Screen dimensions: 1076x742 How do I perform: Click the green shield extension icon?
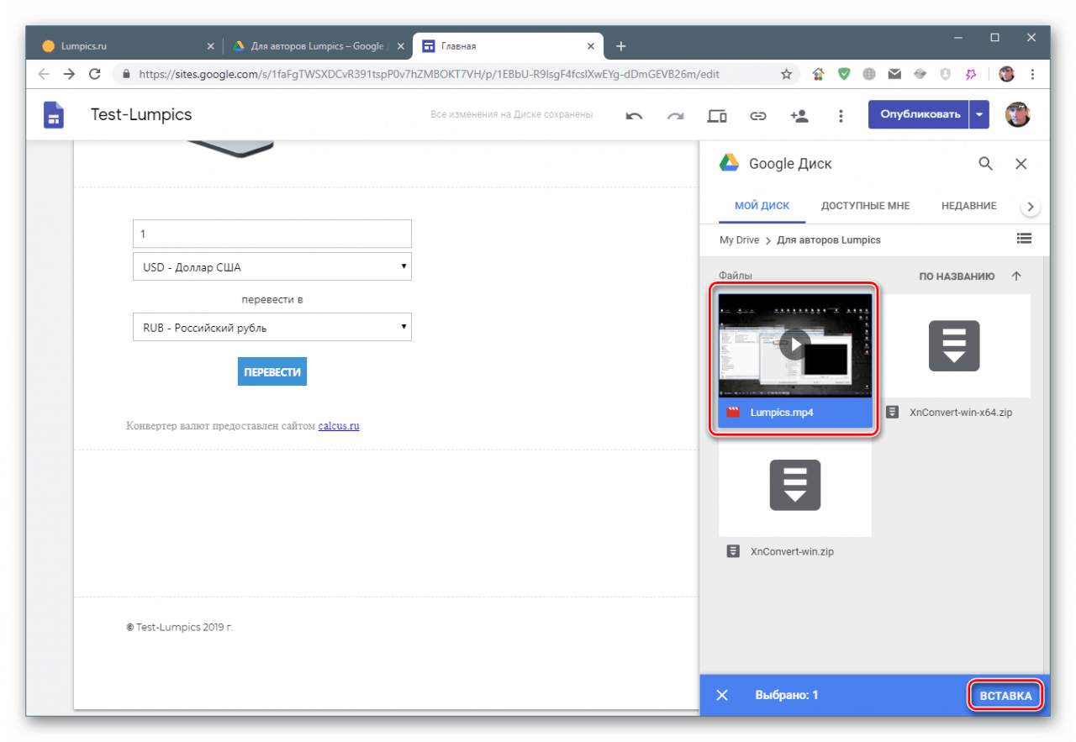click(843, 74)
